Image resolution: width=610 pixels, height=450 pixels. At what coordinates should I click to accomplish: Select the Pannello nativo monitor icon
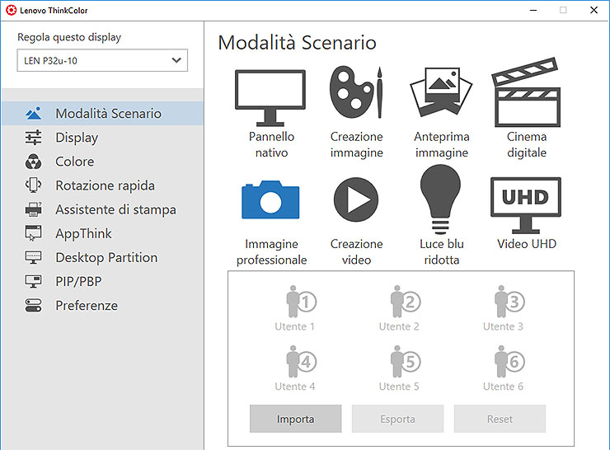pos(270,96)
